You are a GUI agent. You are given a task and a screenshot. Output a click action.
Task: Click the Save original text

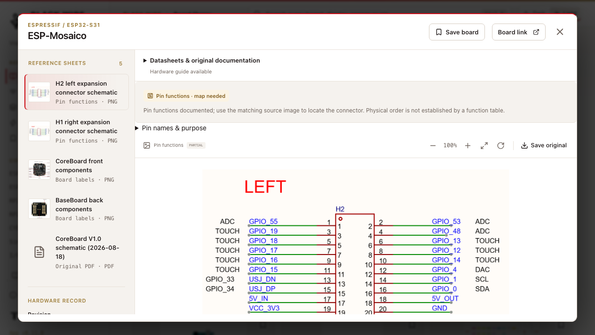pos(549,145)
